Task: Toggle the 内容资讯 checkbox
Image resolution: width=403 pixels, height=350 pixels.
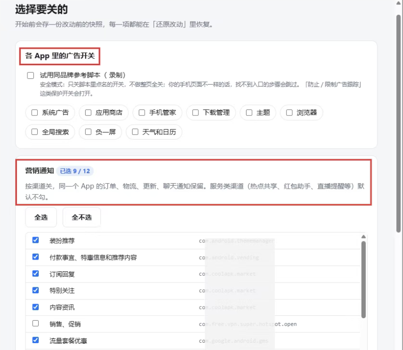Action: tap(36, 307)
